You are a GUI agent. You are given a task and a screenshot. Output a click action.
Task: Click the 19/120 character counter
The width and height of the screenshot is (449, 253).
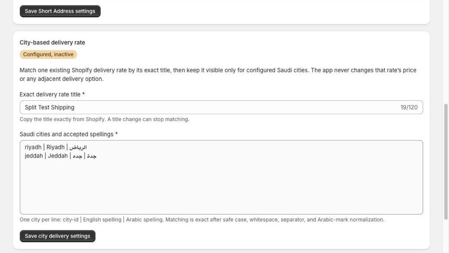[x=409, y=107]
